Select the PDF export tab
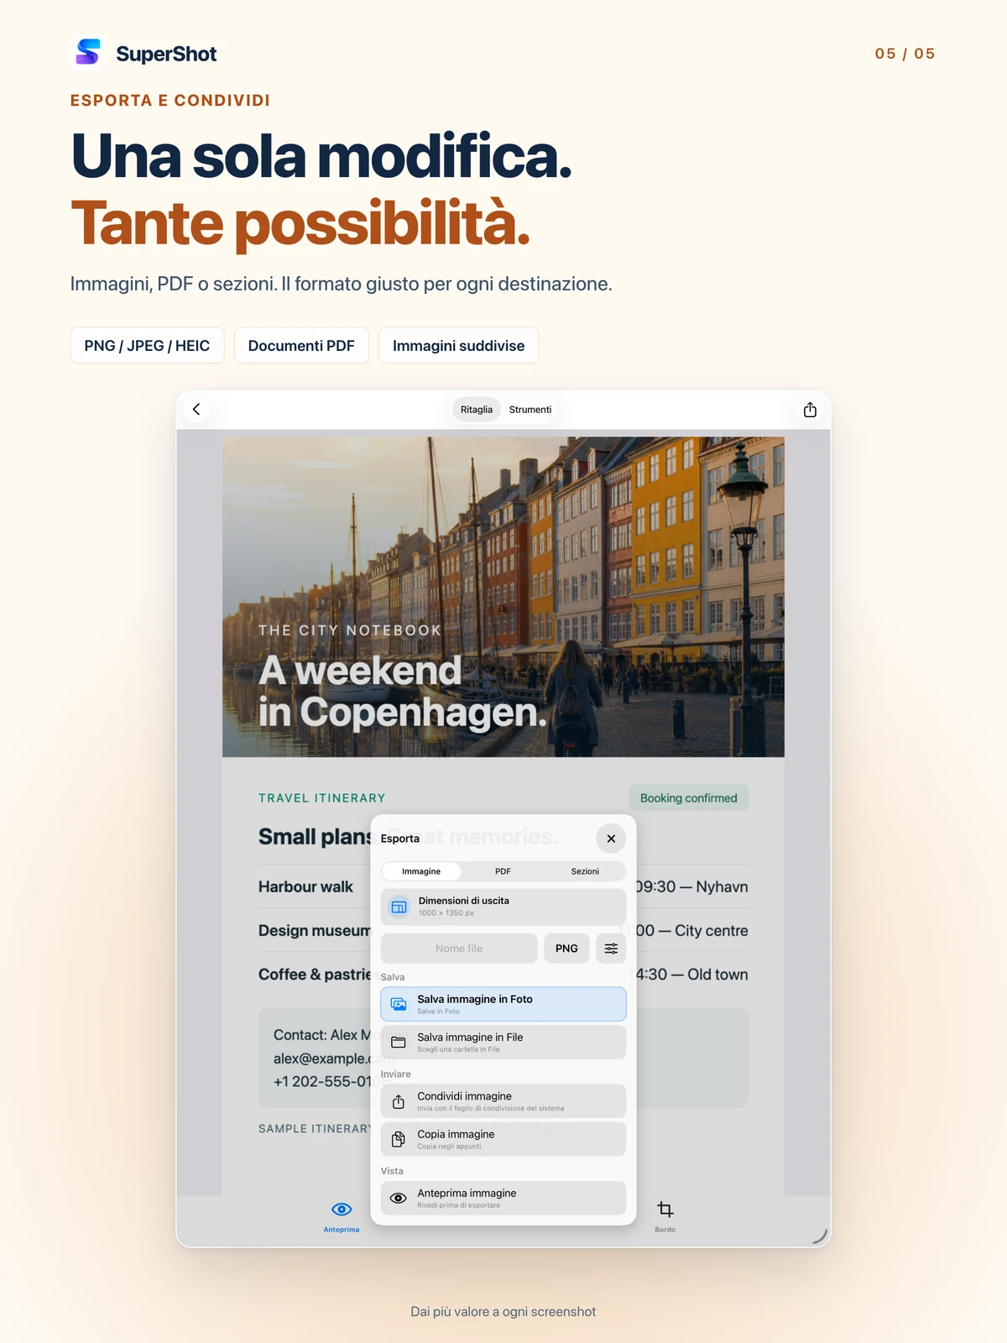Screen dimensions: 1007x1343 tap(503, 871)
